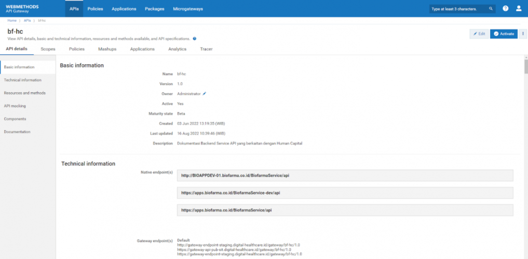Click the Basic information section heading

(x=82, y=65)
